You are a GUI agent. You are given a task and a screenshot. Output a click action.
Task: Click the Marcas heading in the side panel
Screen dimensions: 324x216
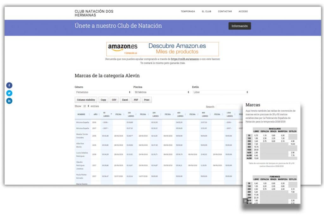[253, 105]
